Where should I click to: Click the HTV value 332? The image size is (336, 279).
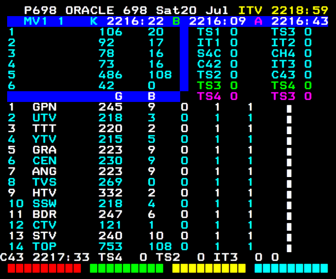[110, 192]
